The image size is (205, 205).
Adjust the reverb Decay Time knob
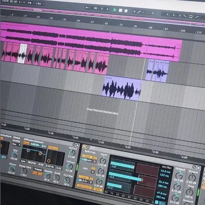[x=23, y=171]
